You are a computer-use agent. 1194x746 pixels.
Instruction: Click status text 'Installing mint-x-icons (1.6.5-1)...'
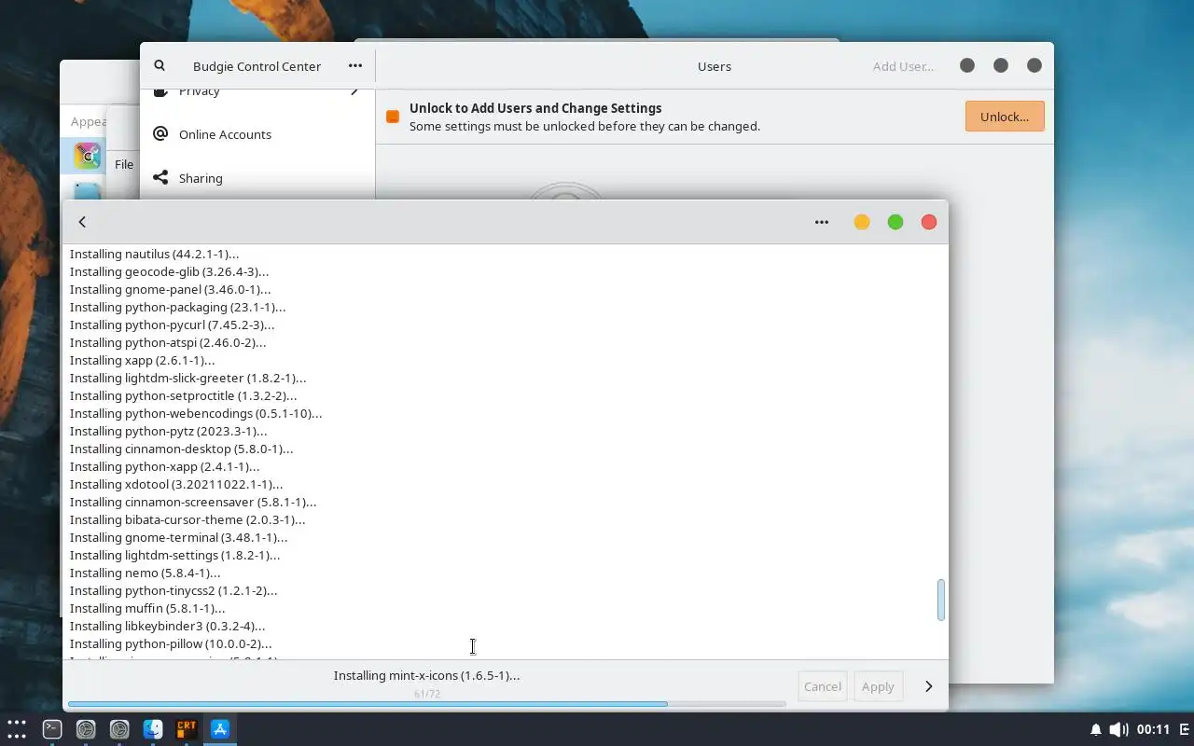pos(426,675)
